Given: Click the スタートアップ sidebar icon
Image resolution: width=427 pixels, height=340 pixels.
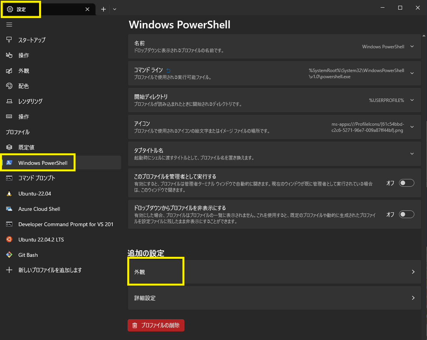Looking at the screenshot, I should pyautogui.click(x=9, y=40).
